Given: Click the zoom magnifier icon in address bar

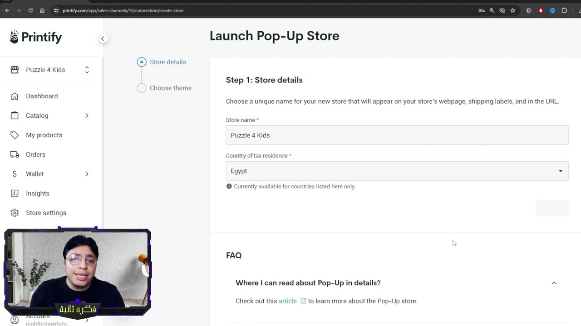Looking at the screenshot, I should [492, 10].
